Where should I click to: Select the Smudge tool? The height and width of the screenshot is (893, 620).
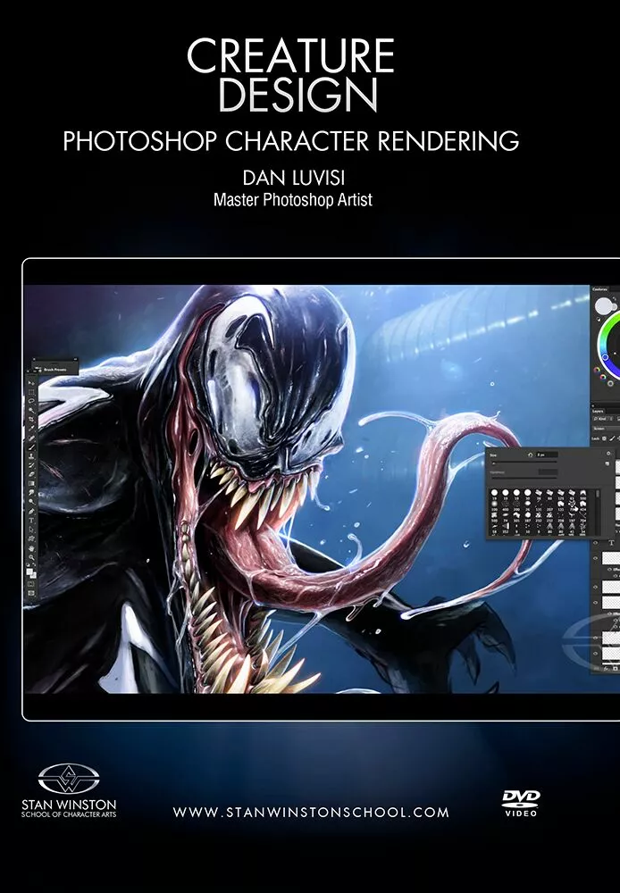31,493
